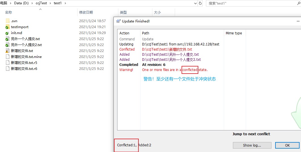Click the refresh button beside address bar
This screenshot has width=301, height=152.
[x=201, y=3]
